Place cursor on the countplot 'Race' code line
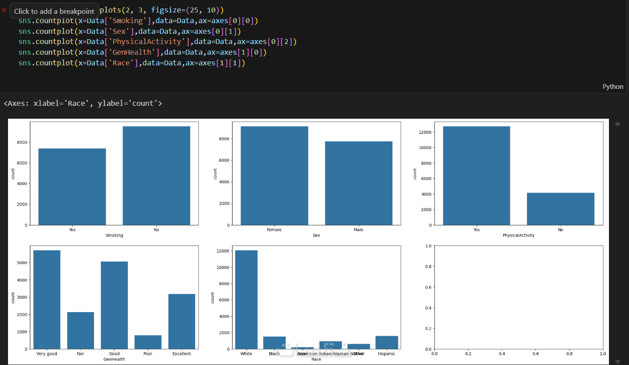The image size is (629, 365). [132, 63]
